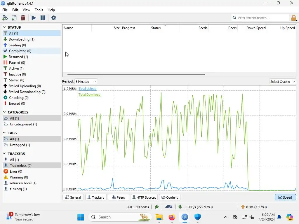
Task: Click the taskbar Search box
Action: coord(120,217)
